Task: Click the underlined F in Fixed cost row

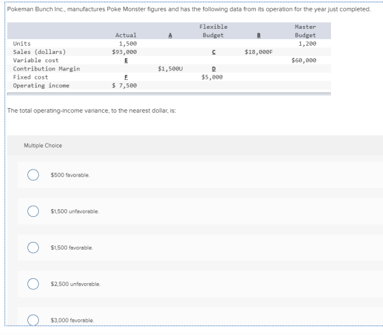Action: point(126,77)
